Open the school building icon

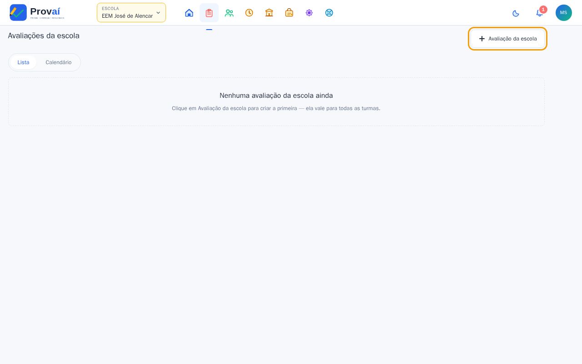[x=269, y=13]
